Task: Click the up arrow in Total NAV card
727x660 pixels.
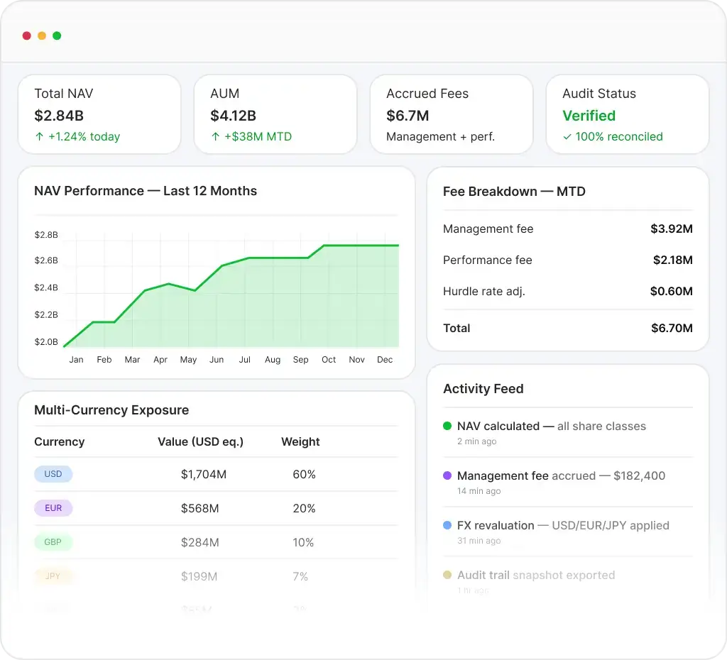Action: click(x=38, y=137)
